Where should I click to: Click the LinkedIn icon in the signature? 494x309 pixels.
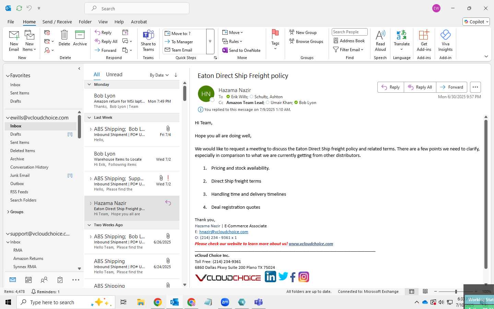pos(270,277)
